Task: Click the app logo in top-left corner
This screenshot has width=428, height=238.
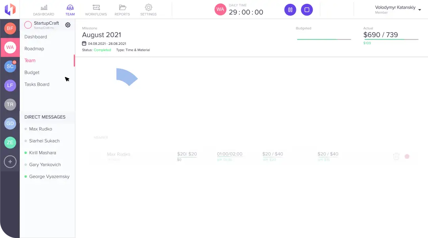Action: (x=10, y=9)
